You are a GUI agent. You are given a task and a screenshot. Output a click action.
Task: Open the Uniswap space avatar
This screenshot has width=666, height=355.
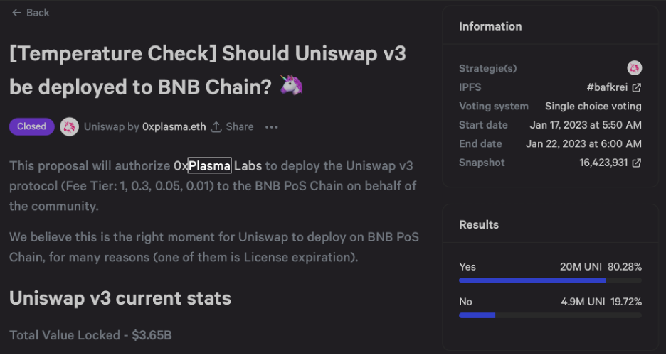tap(69, 126)
